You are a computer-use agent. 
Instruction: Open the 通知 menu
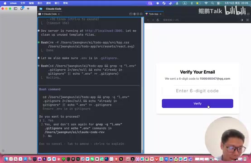pos(48,3)
